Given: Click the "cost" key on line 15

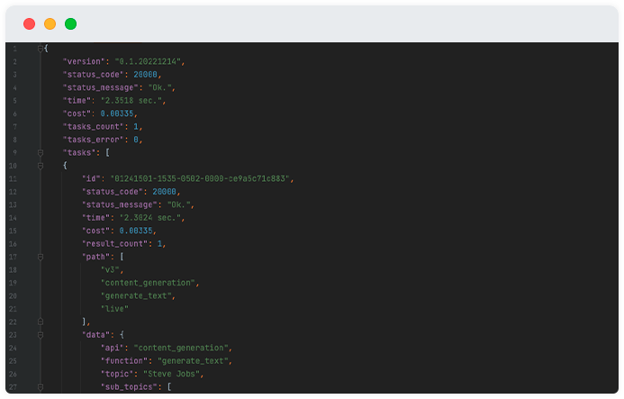Looking at the screenshot, I should coord(95,231).
